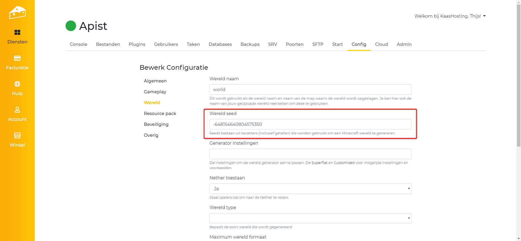Click the green server status indicator

[x=71, y=26]
